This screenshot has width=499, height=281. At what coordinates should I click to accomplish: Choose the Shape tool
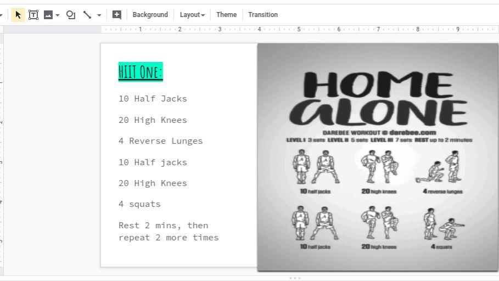click(x=71, y=15)
